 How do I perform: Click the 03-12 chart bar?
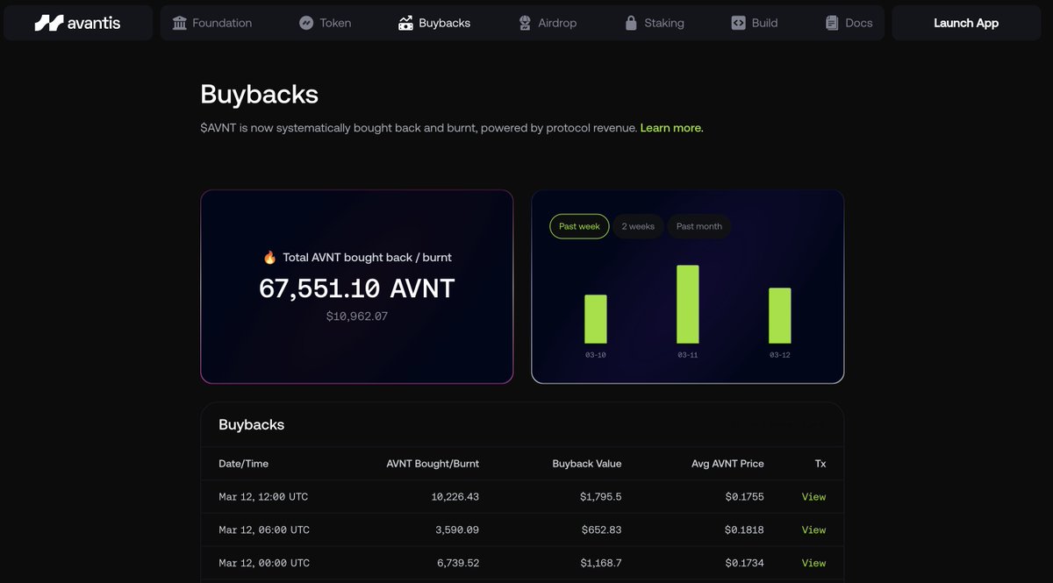[780, 316]
